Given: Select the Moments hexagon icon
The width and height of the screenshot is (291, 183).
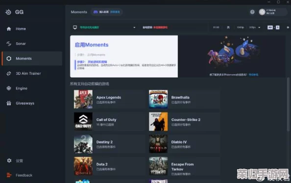Looking at the screenshot, I should [x=9, y=58].
